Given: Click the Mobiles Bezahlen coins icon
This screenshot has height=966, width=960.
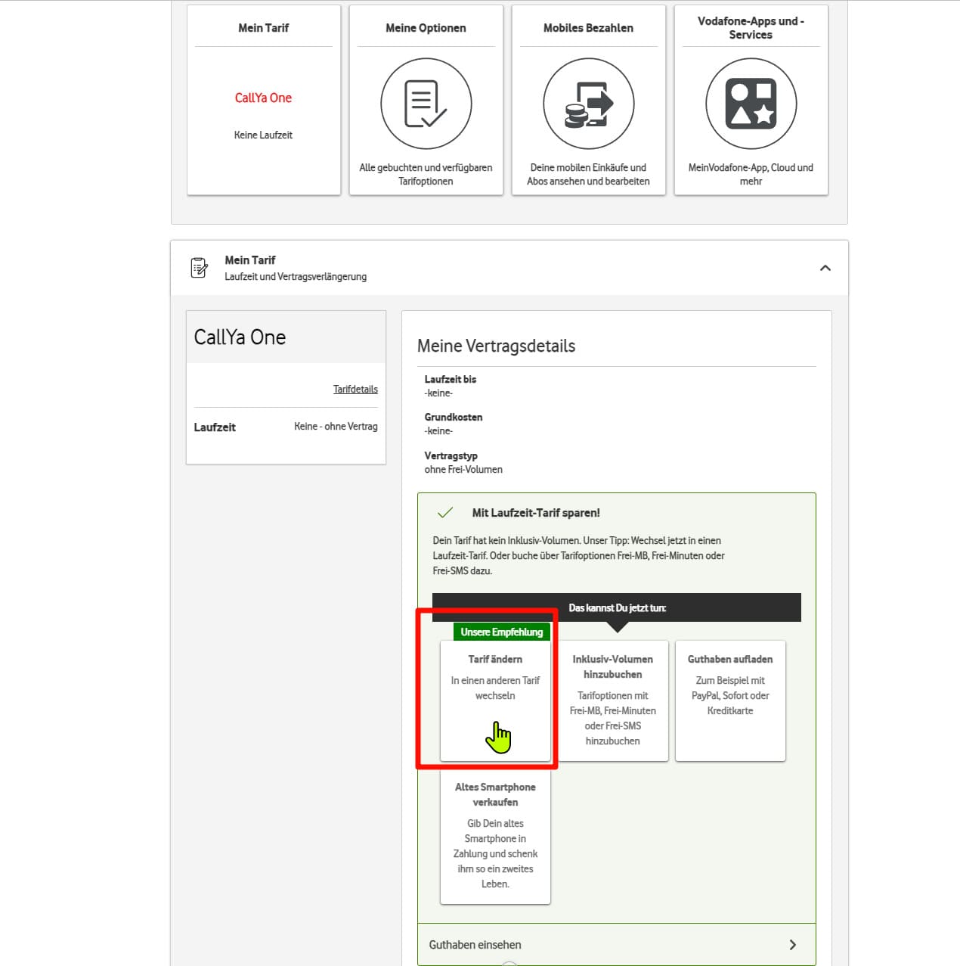Looking at the screenshot, I should (588, 104).
